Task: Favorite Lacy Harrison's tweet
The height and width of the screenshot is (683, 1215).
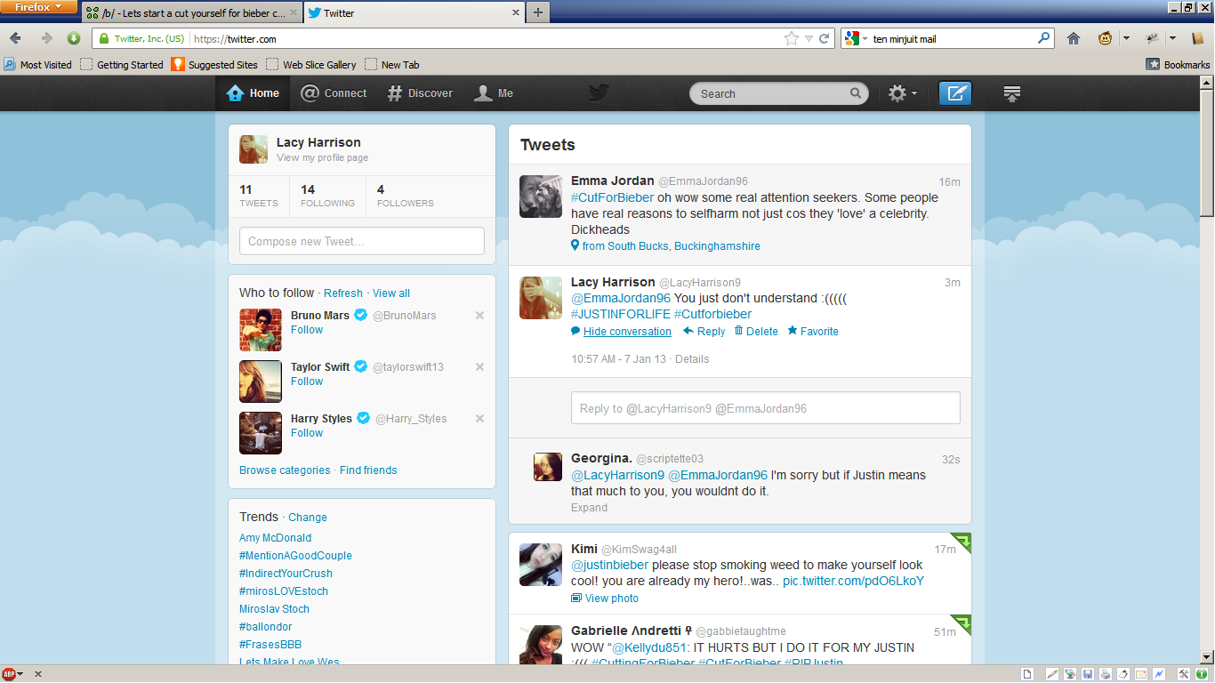Action: click(x=812, y=332)
